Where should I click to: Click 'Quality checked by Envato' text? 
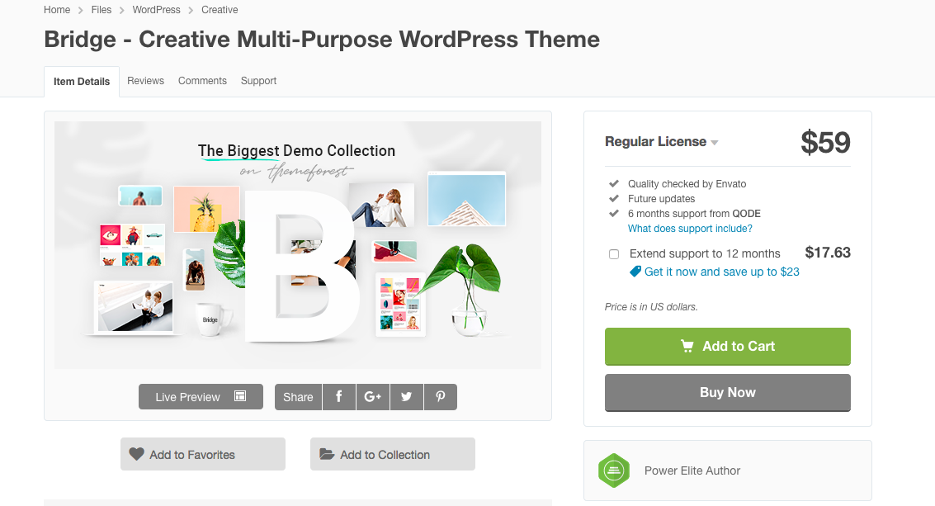pos(687,184)
